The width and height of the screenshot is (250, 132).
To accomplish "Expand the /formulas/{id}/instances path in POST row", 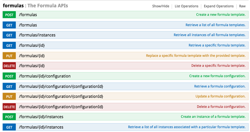I will (x=41, y=117).
